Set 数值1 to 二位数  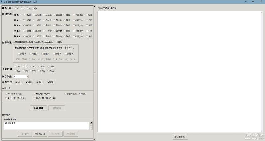tap(37, 15)
